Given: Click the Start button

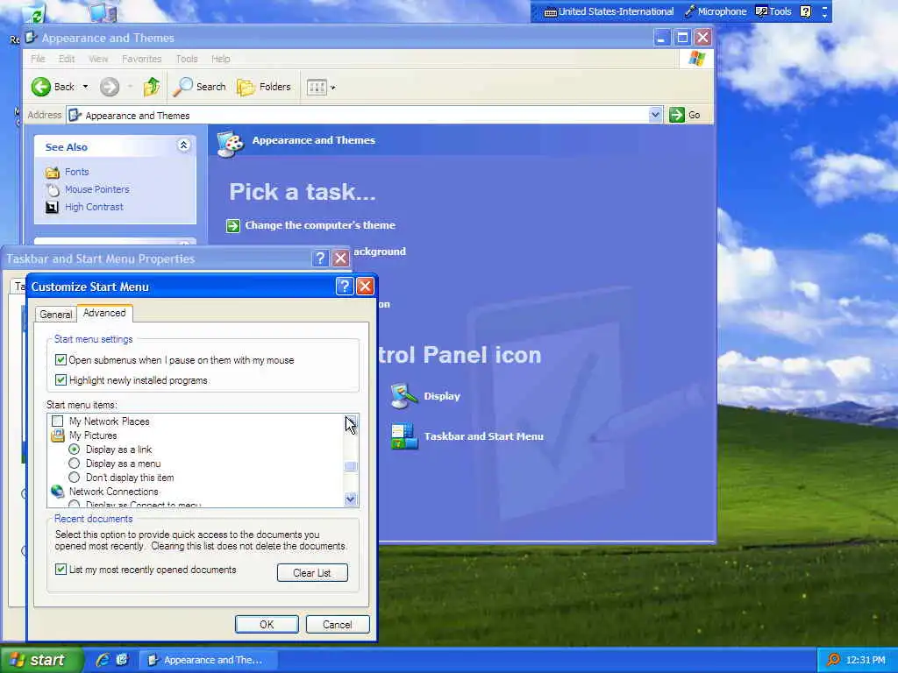Looking at the screenshot, I should (41, 660).
